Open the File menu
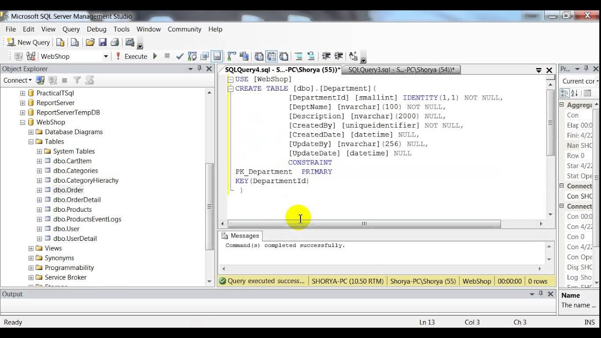 [11, 29]
